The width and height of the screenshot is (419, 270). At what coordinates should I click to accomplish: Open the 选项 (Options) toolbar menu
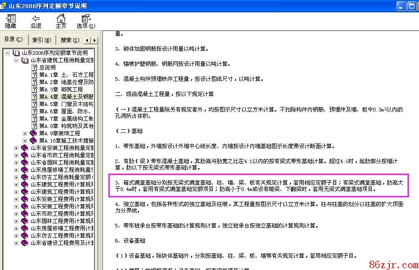(86, 21)
